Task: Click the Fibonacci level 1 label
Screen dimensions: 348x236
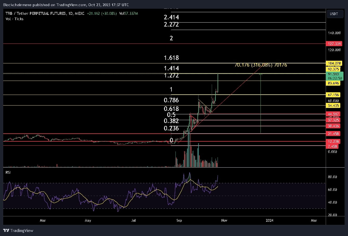Action: 171,89
